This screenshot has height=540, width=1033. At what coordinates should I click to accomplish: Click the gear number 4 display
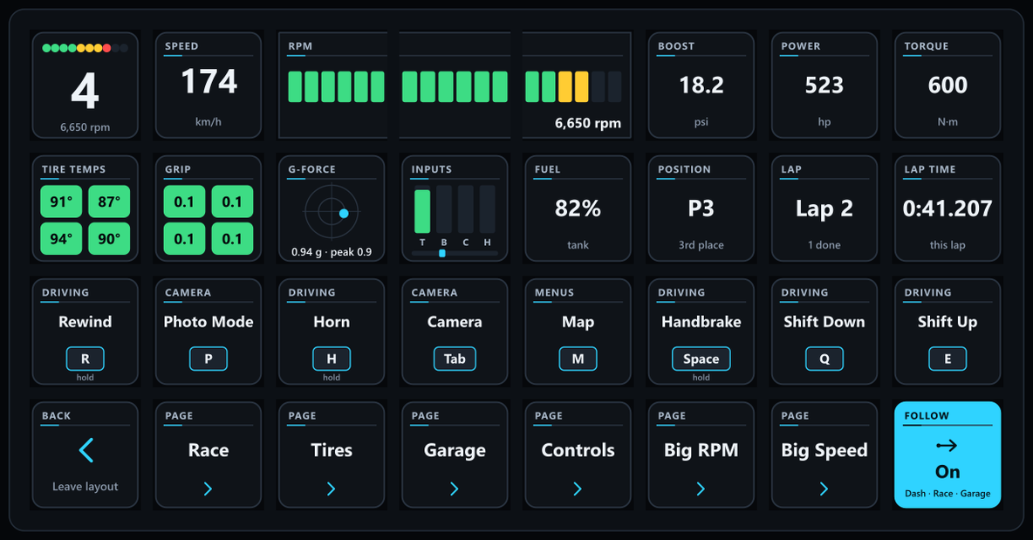[x=85, y=91]
